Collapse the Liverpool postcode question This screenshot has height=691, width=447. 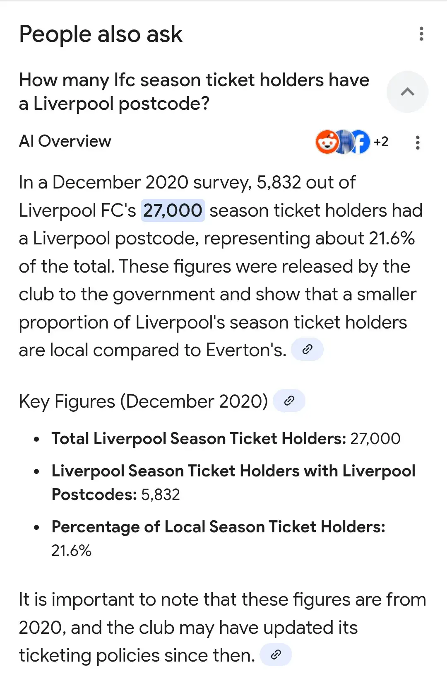pos(407,92)
